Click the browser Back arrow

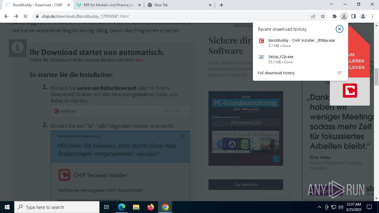[7, 16]
